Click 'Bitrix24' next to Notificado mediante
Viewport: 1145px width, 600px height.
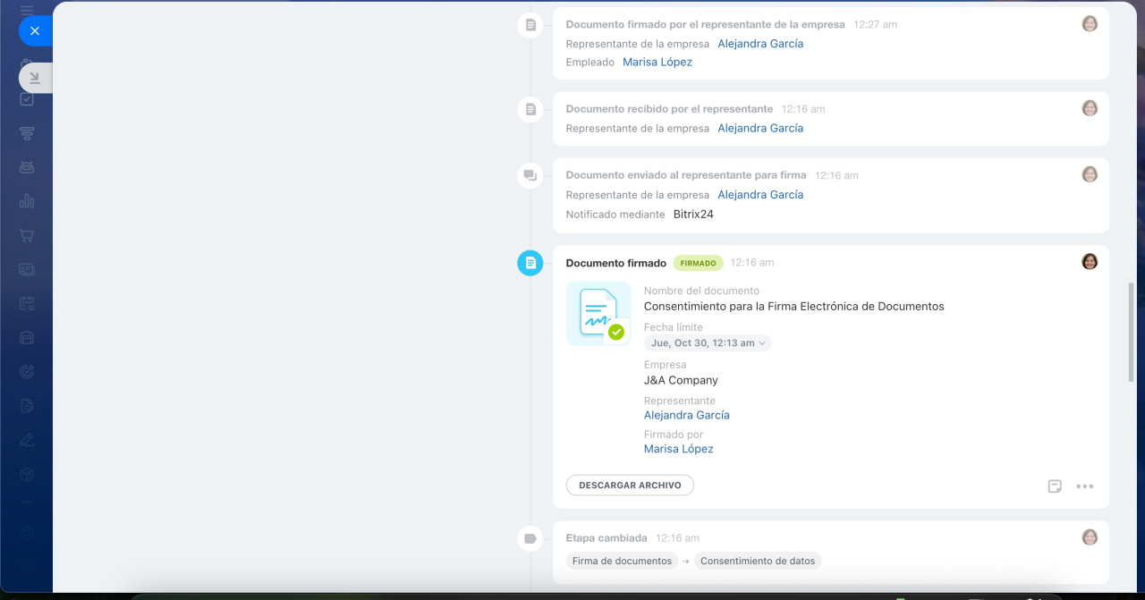[693, 215]
